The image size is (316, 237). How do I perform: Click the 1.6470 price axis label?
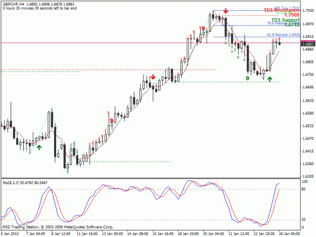pos(308,138)
